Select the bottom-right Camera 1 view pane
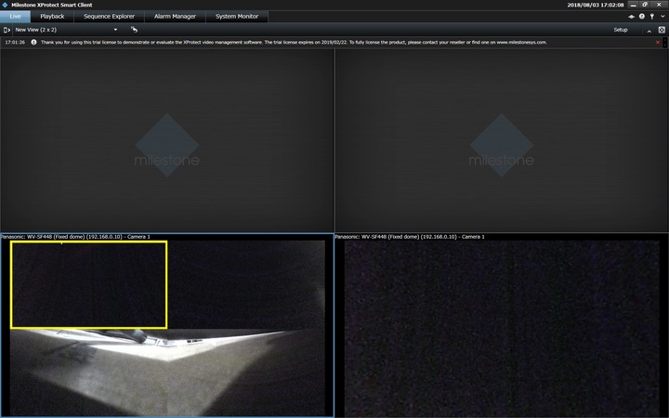This screenshot has width=669, height=418. [x=501, y=325]
